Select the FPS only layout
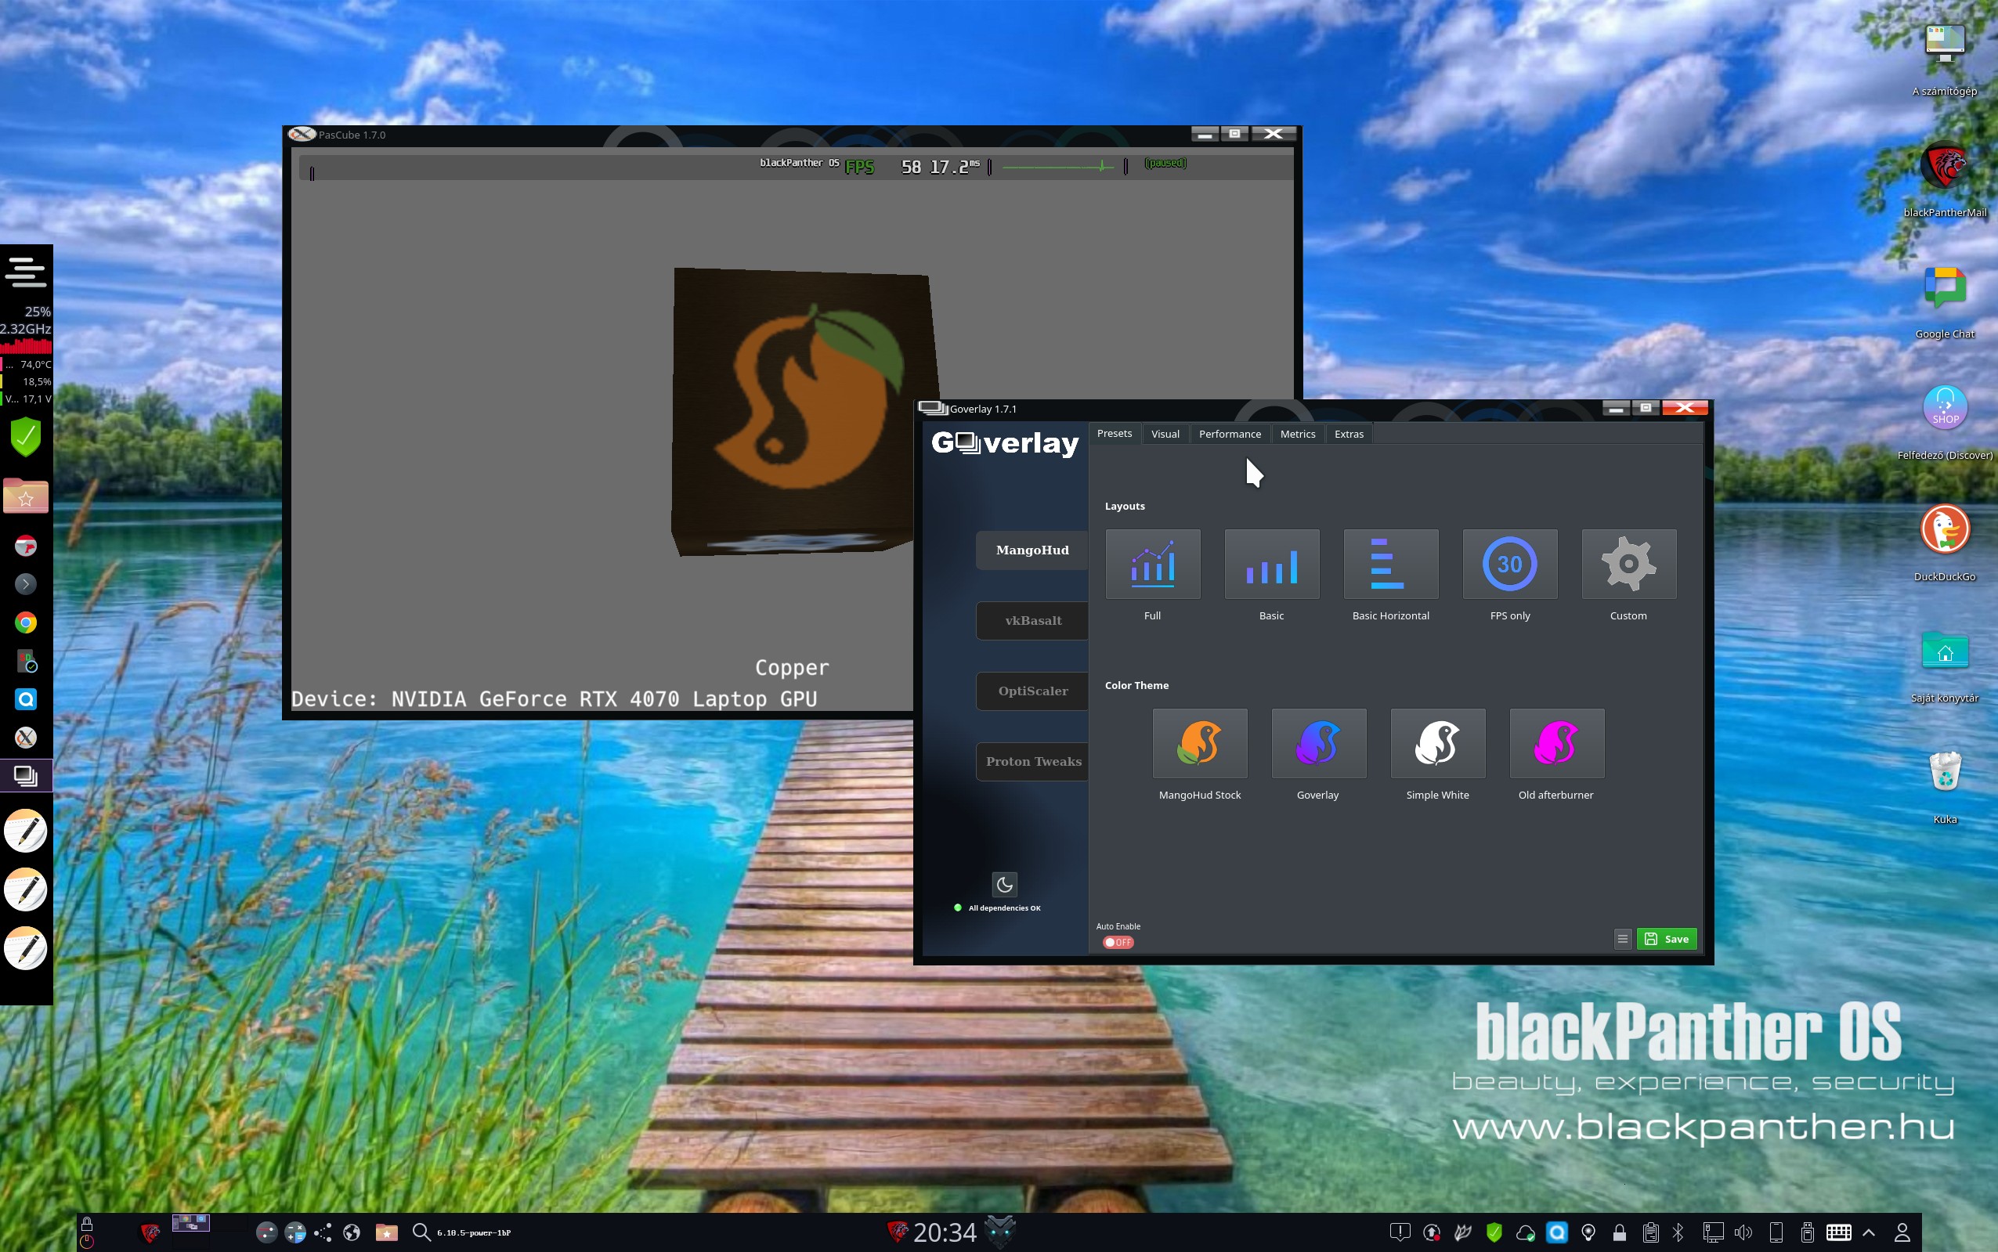 [1509, 565]
